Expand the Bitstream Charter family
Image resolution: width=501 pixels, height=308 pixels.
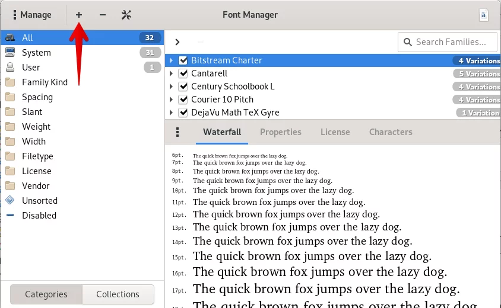pos(172,60)
